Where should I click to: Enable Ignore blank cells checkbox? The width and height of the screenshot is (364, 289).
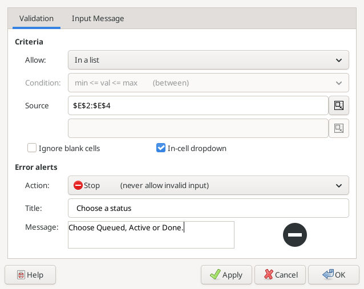tap(32, 148)
